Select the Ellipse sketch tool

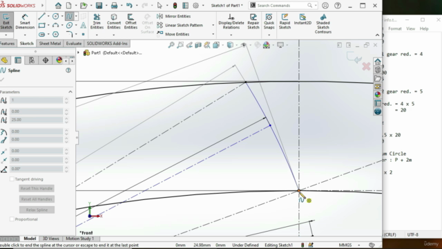pyautogui.click(x=69, y=26)
